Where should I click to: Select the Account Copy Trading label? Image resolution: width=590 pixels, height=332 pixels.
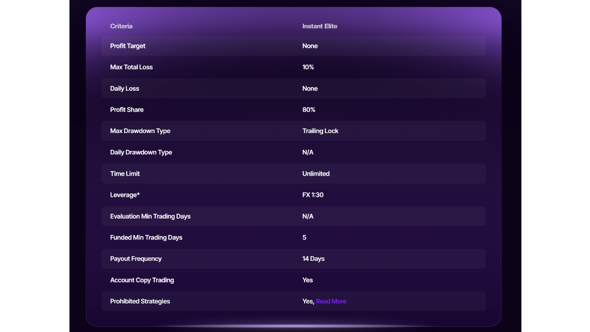coord(142,280)
